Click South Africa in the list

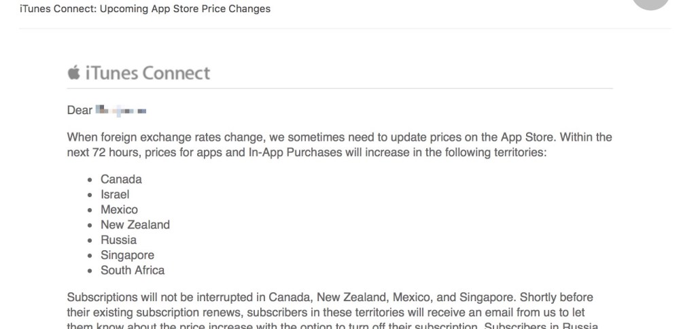(x=133, y=270)
